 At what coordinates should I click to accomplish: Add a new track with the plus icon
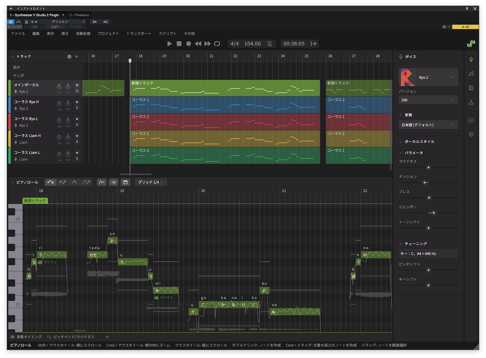76,56
